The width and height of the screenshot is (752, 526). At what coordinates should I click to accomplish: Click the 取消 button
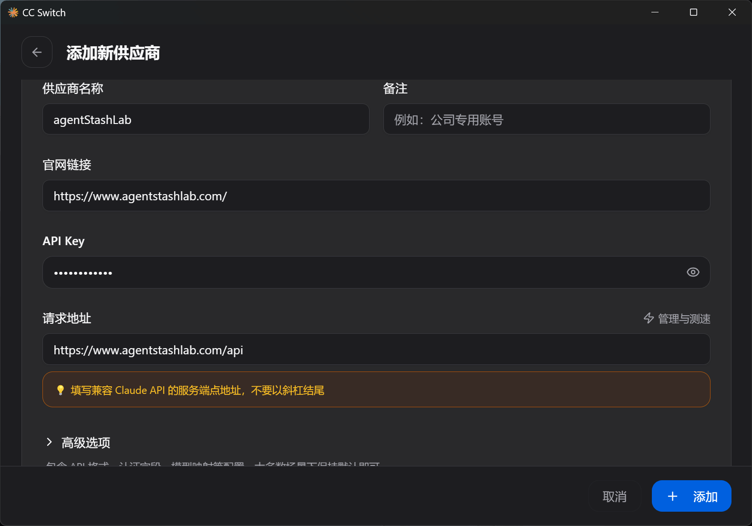(615, 496)
